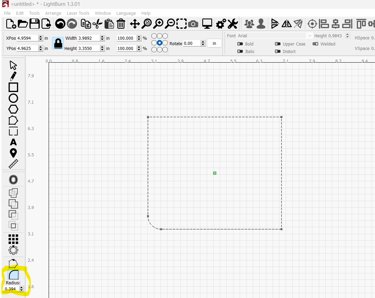Frame the selection with the dashed-box icon
The height and width of the screenshot is (298, 375).
tap(182, 24)
